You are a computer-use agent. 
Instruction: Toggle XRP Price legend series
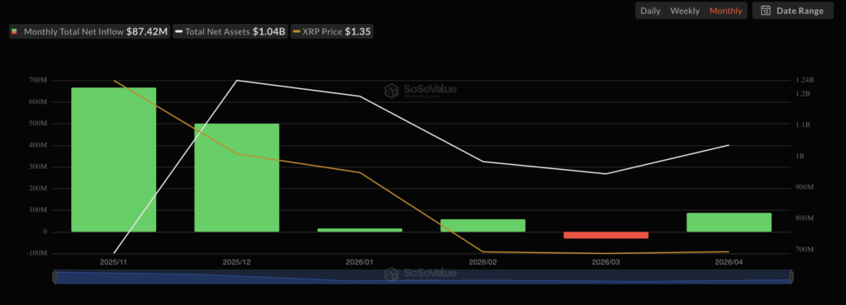(x=332, y=32)
